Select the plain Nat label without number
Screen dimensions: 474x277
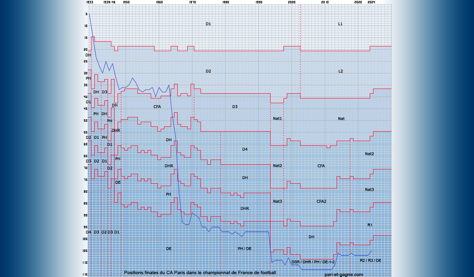[341, 118]
